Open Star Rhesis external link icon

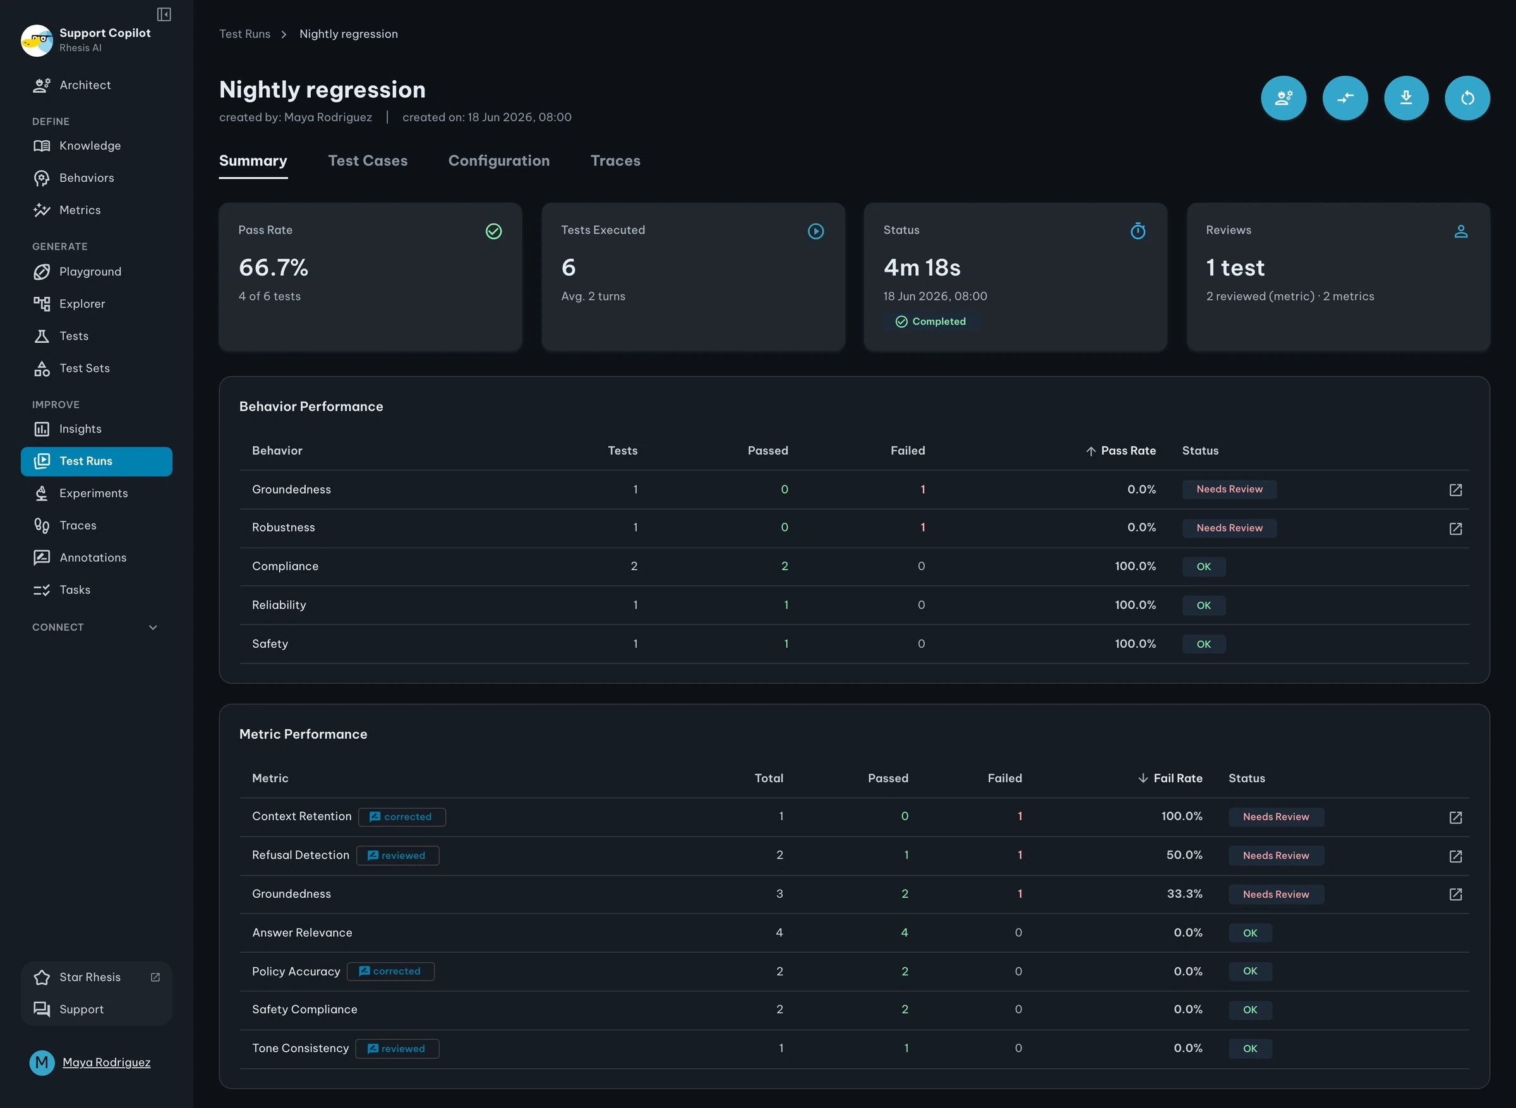coord(155,977)
